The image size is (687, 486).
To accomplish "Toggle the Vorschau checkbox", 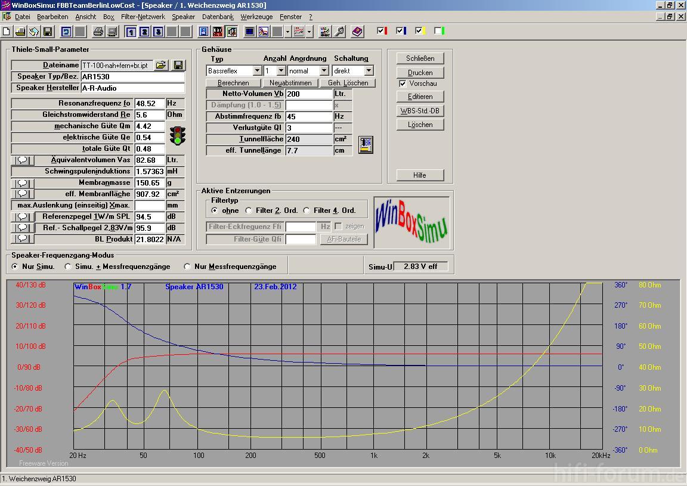I will (403, 83).
